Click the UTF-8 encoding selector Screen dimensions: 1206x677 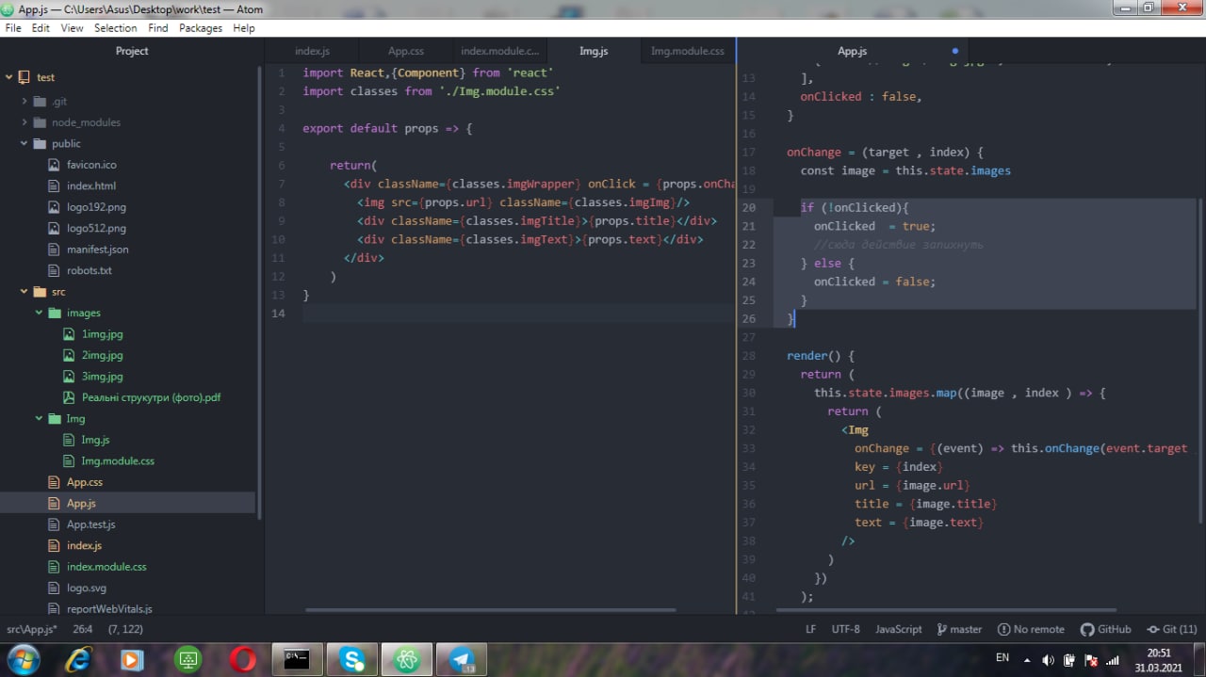coord(845,629)
